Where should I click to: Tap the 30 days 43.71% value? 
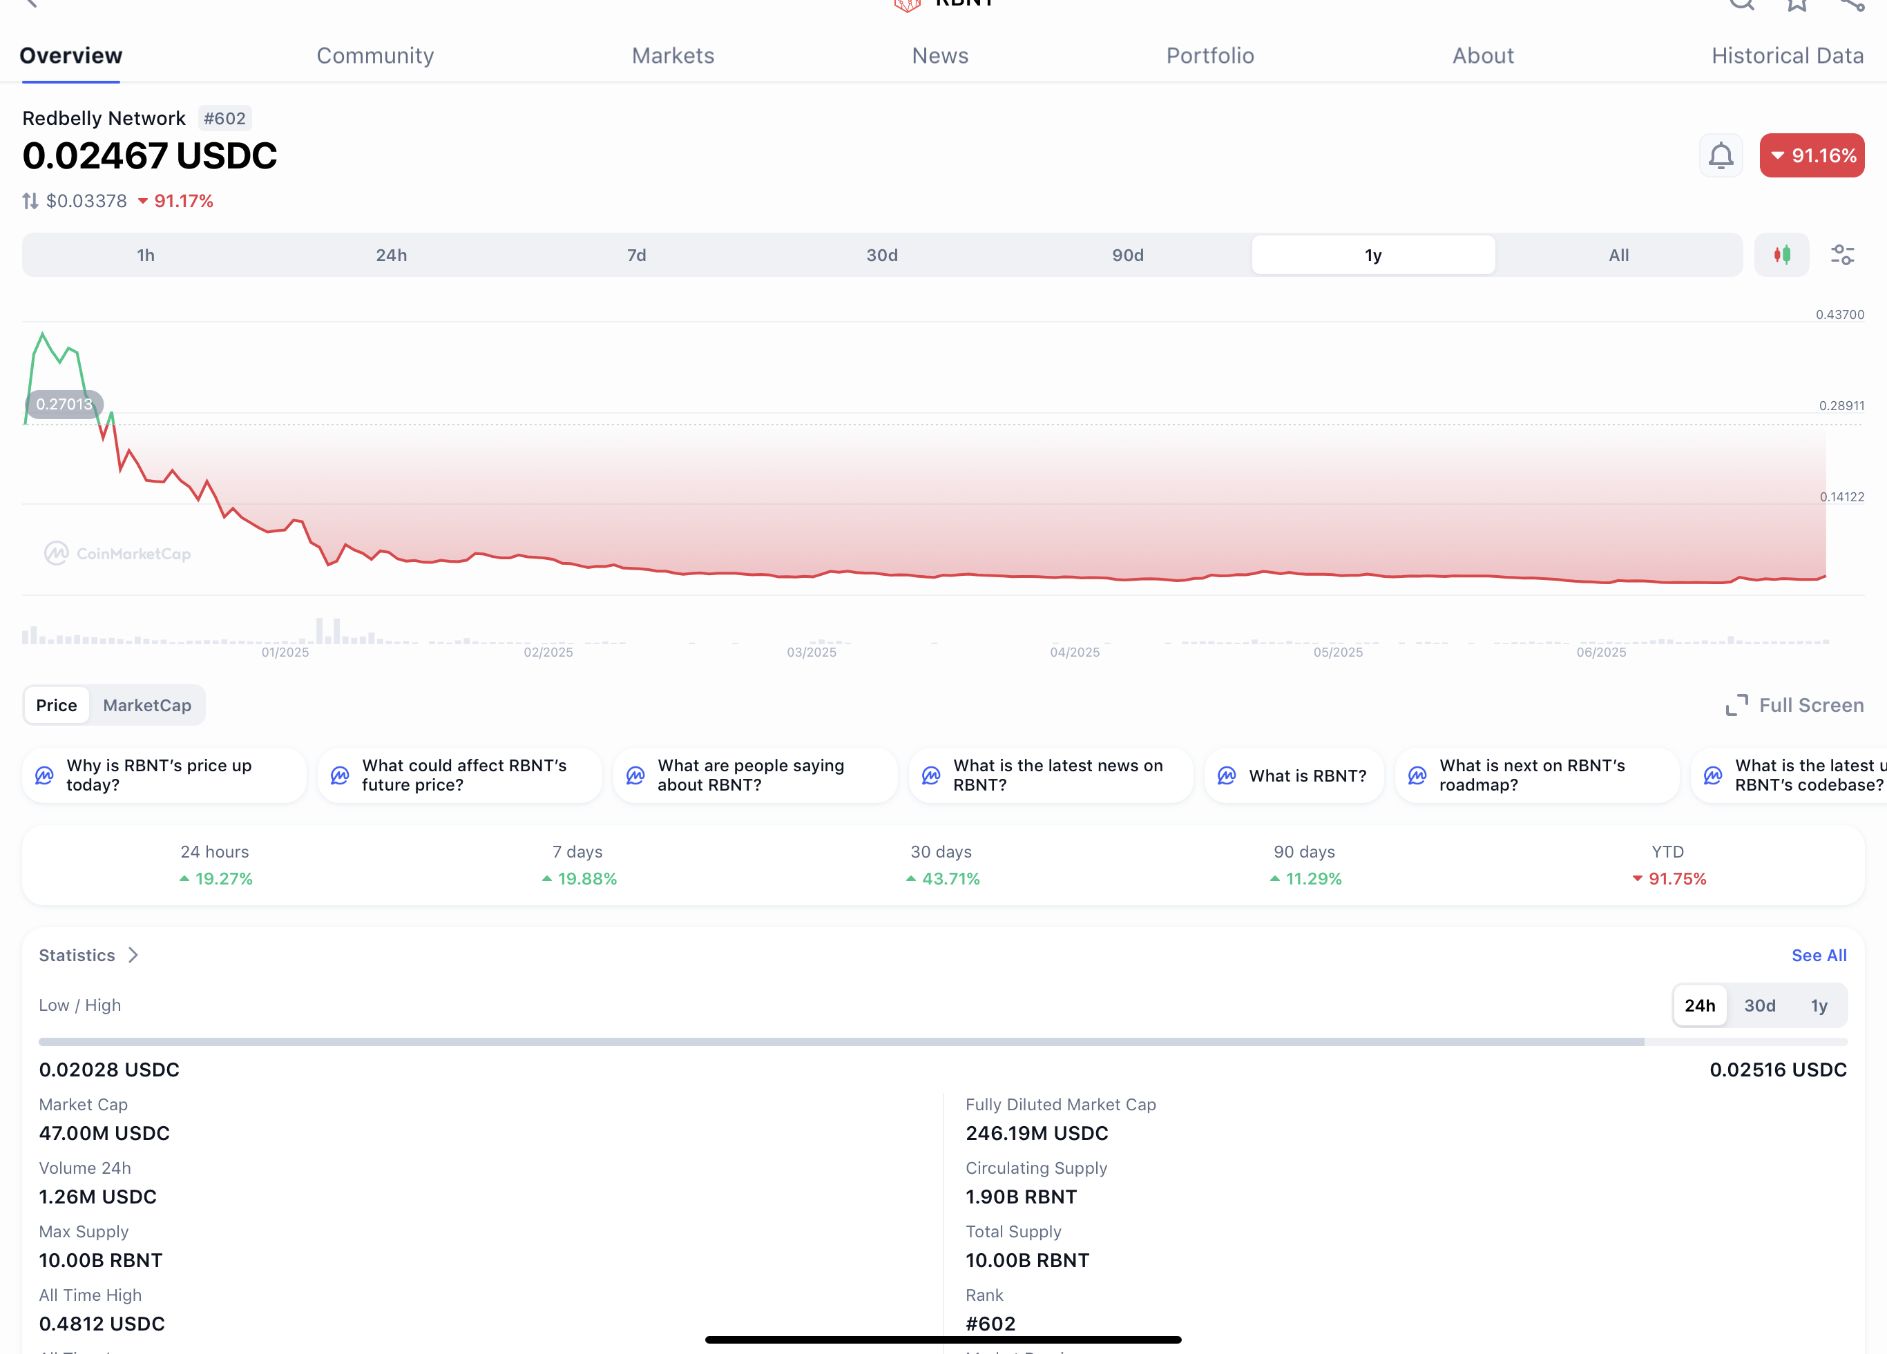pos(942,879)
